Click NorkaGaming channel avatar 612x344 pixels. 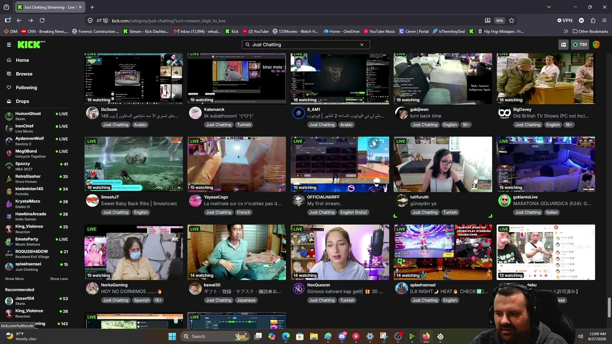pos(92,289)
